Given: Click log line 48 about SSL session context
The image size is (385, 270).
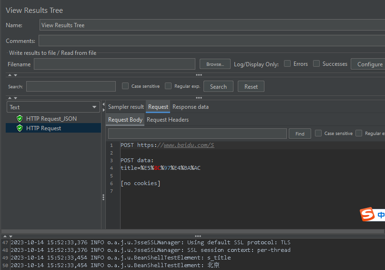Looking at the screenshot, I should point(151,250).
